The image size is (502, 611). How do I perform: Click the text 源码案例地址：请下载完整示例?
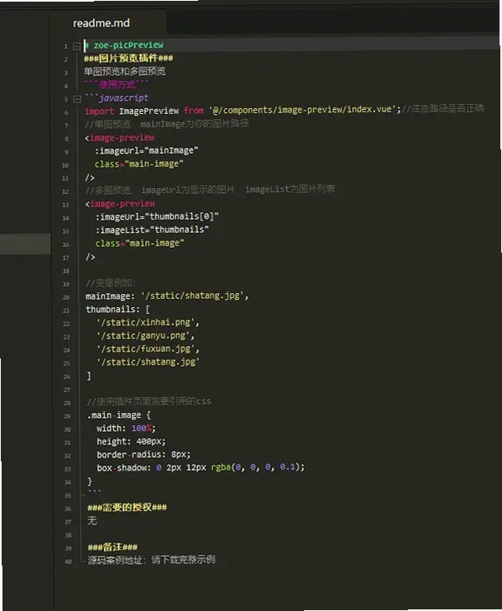coord(152,560)
